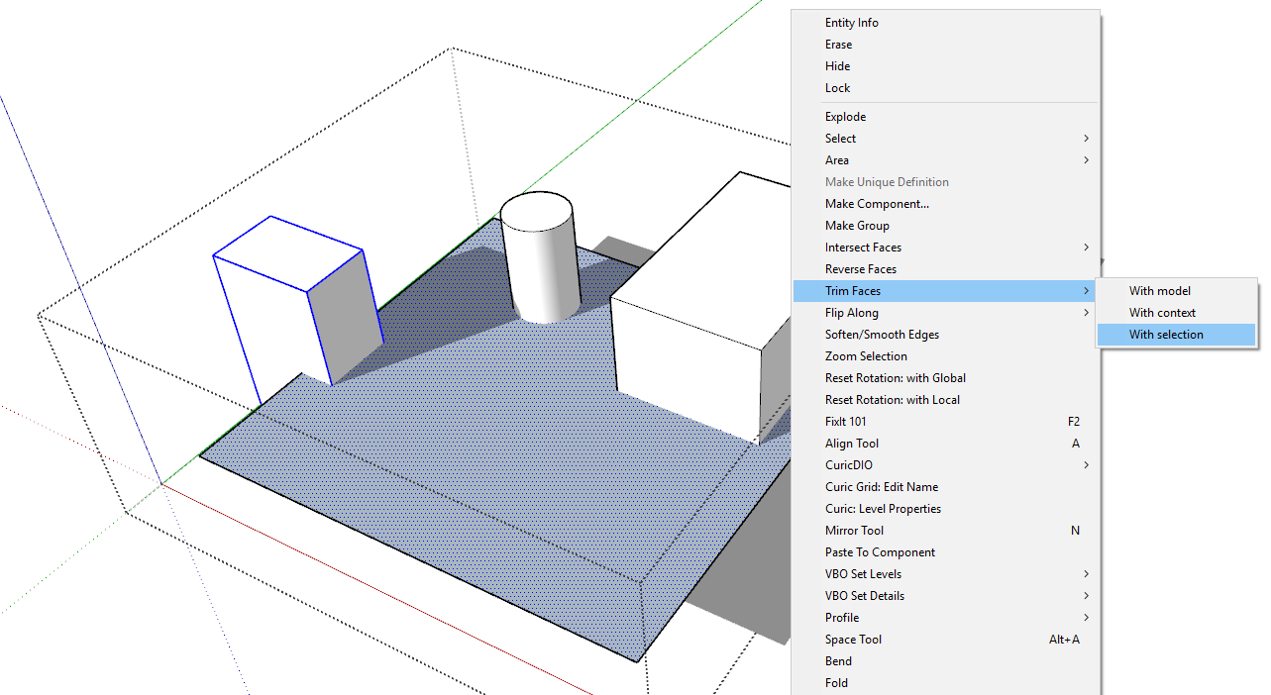Click Lock in the context menu
This screenshot has height=695, width=1271.
[x=837, y=88]
